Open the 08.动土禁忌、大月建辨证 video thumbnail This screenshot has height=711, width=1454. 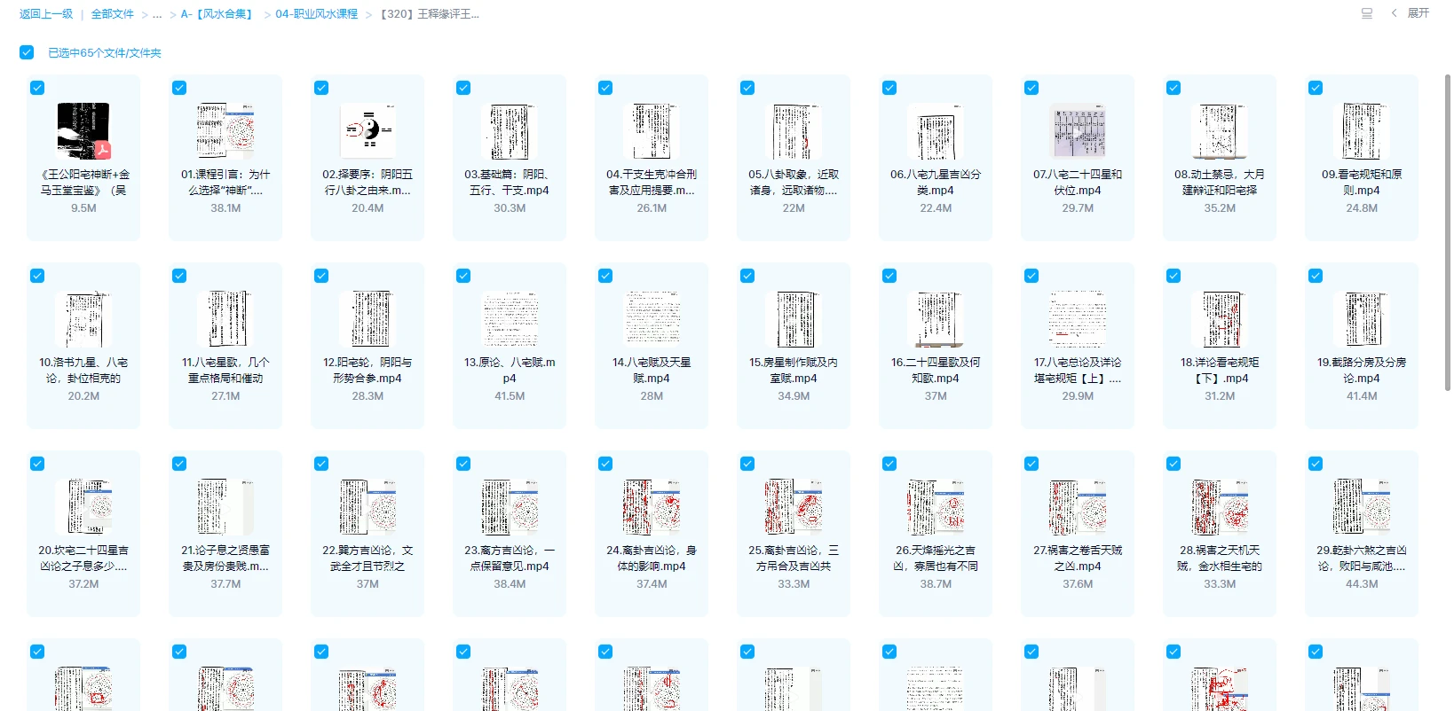click(x=1220, y=130)
